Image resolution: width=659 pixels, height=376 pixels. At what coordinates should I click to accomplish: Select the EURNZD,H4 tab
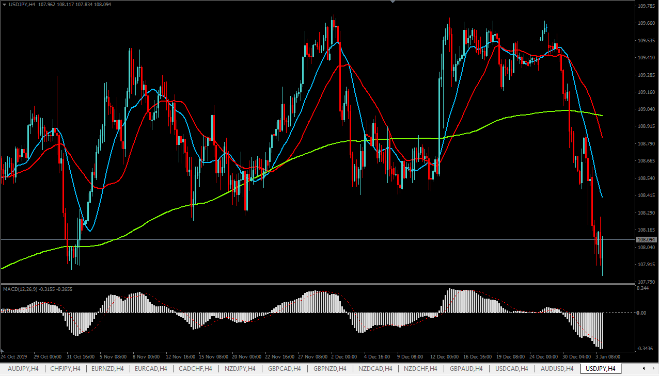pyautogui.click(x=108, y=369)
